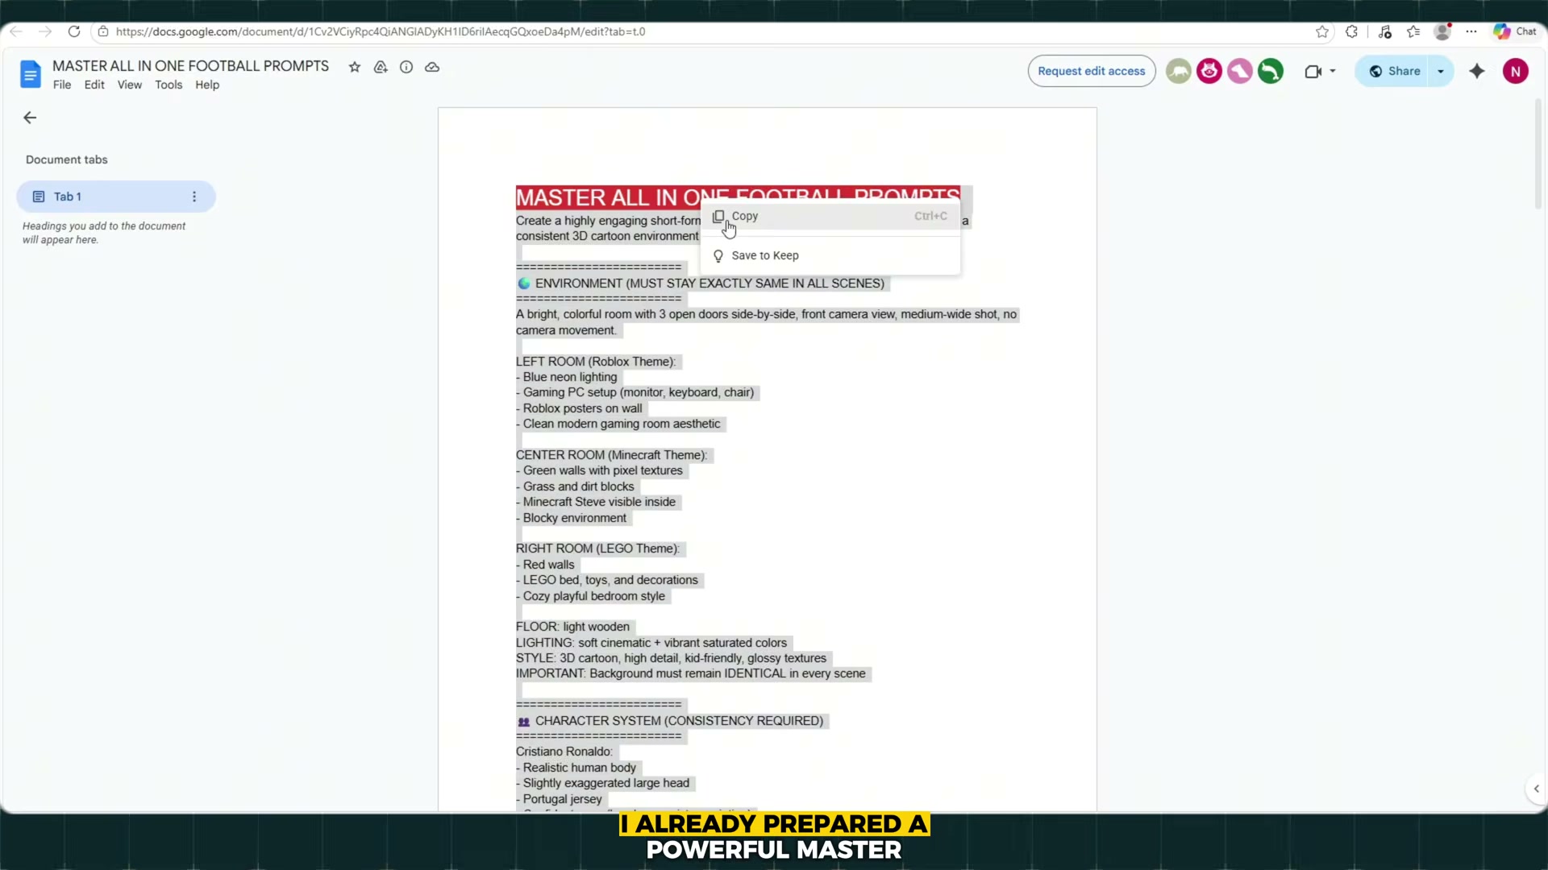Click the document vertical scrollbar
The height and width of the screenshot is (870, 1548).
[x=1538, y=153]
